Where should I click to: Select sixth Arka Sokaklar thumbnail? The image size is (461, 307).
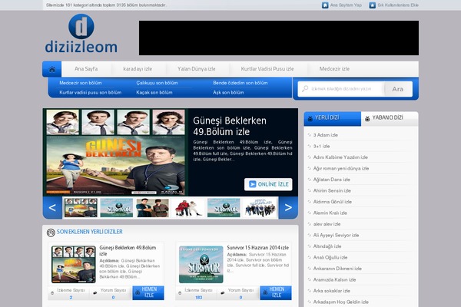pyautogui.click(x=260, y=208)
